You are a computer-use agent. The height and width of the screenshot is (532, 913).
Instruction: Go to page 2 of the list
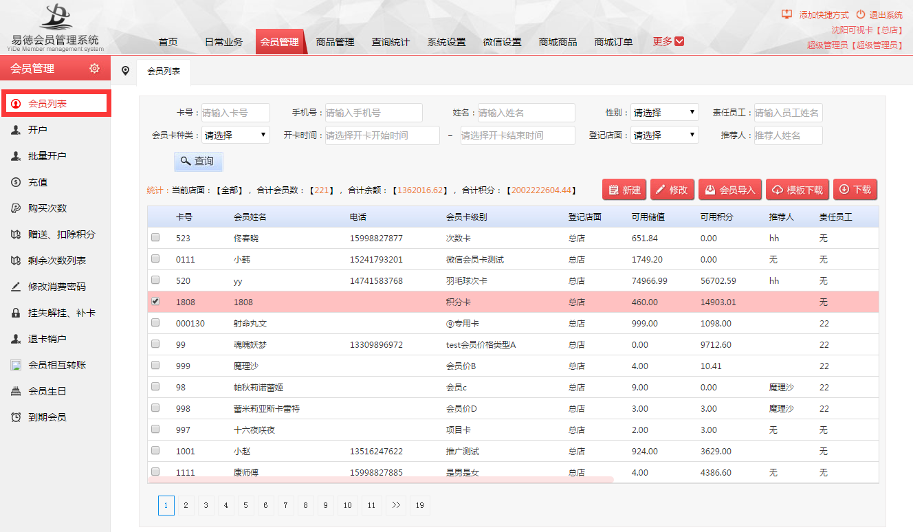pos(186,505)
